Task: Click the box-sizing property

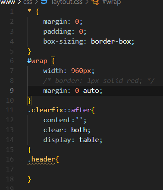Action: [x=63, y=41]
